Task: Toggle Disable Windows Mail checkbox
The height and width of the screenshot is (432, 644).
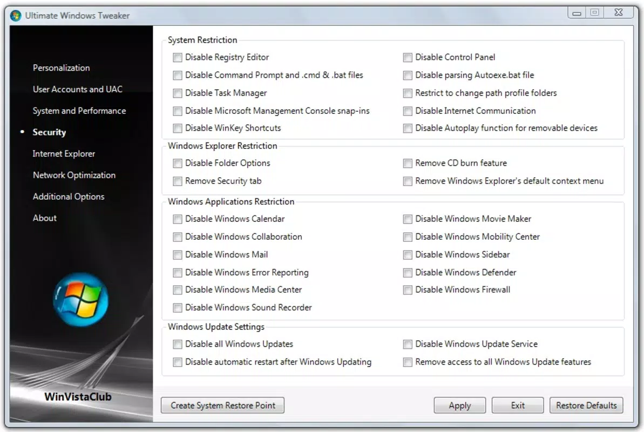Action: click(178, 255)
